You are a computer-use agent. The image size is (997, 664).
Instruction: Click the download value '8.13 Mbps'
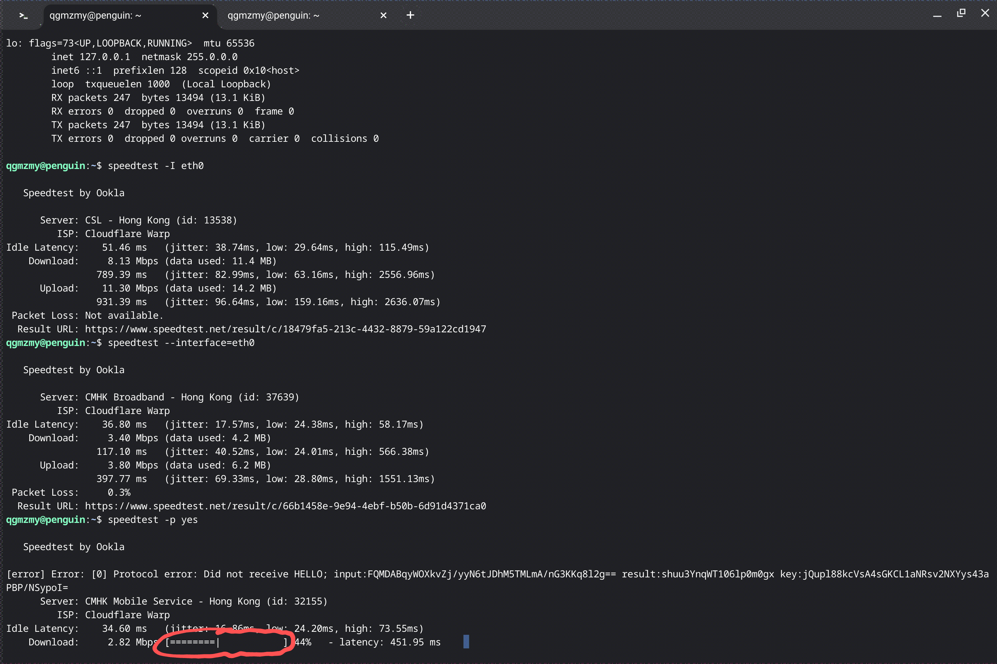(133, 261)
